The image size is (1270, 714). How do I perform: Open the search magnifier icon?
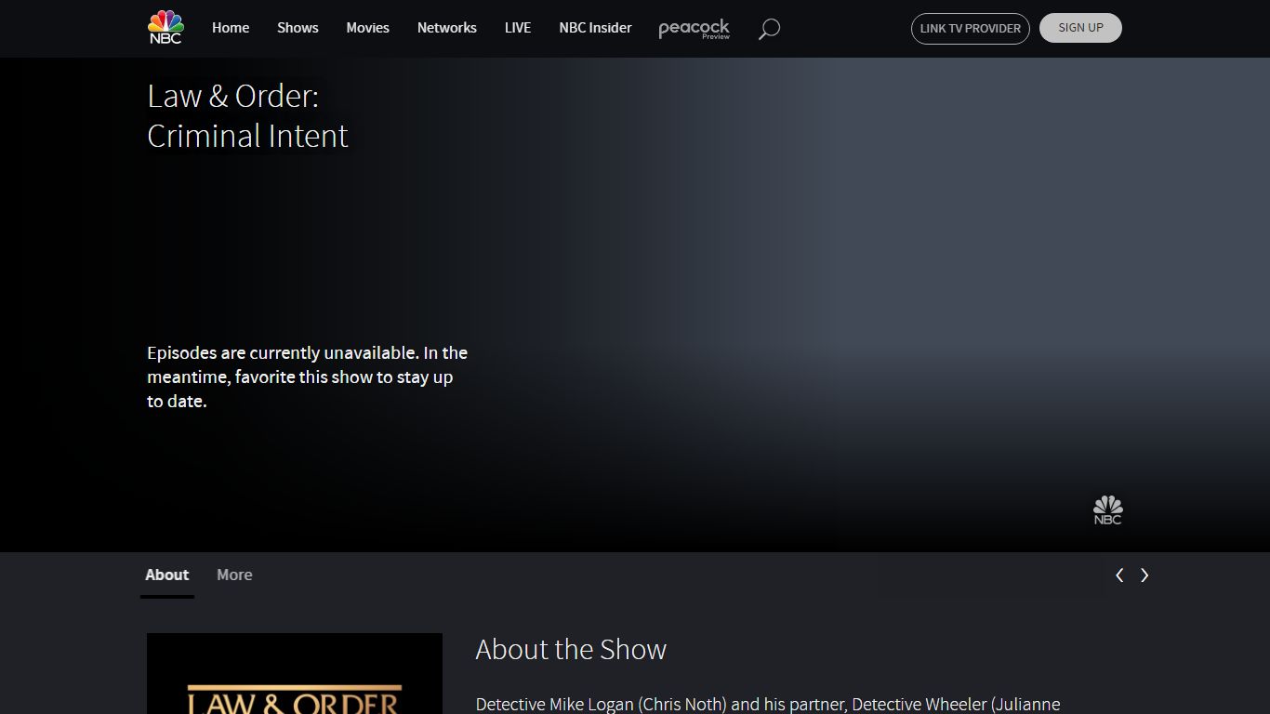[769, 29]
